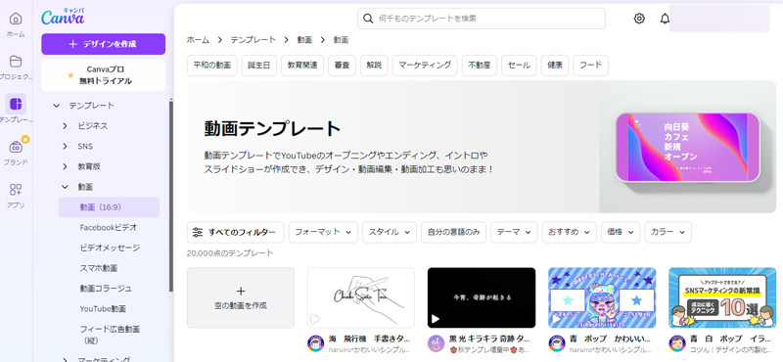This screenshot has width=783, height=362.
Task: Toggle the 自分の言語のみ filter
Action: click(453, 232)
